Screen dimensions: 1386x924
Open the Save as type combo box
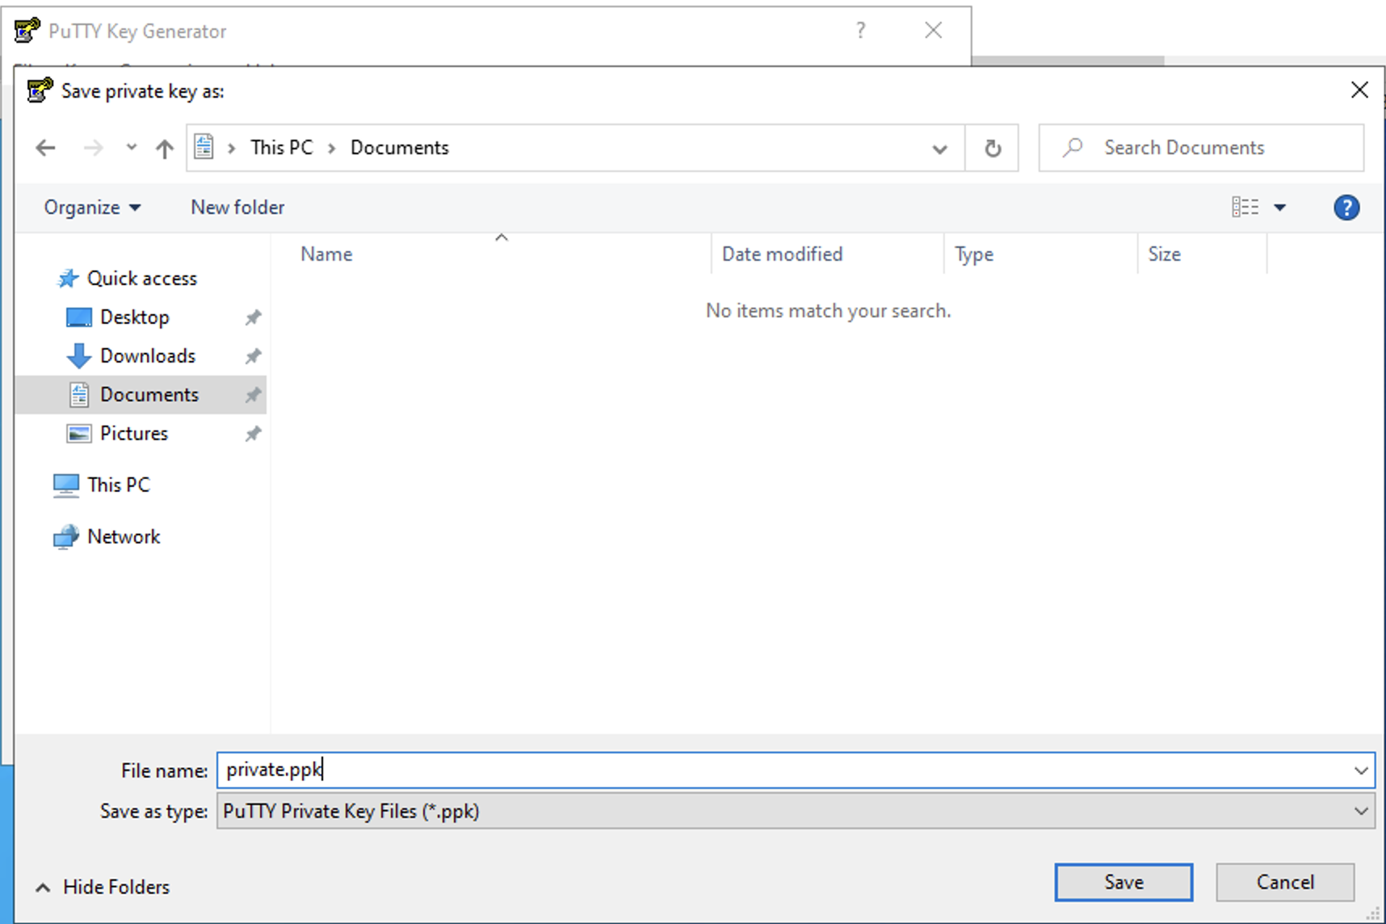point(796,811)
